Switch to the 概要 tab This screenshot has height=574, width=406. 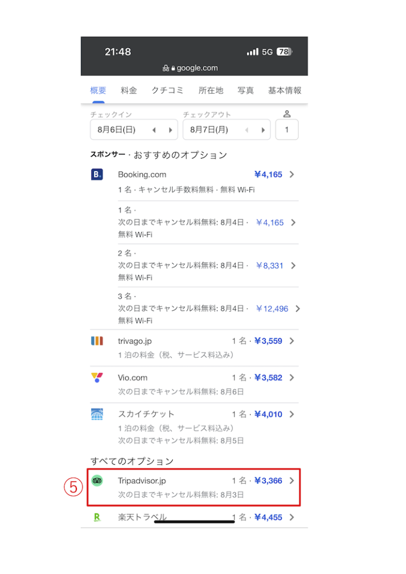click(x=98, y=90)
